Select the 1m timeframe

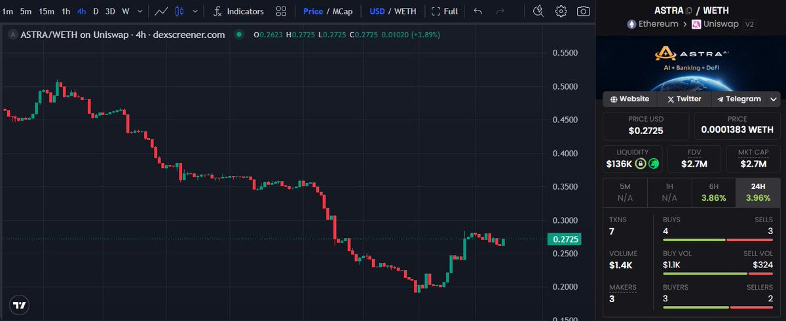tap(8, 11)
